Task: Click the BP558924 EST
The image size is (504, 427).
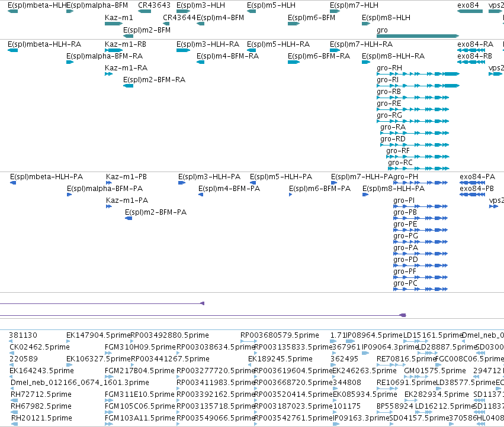Action: pos(385,412)
